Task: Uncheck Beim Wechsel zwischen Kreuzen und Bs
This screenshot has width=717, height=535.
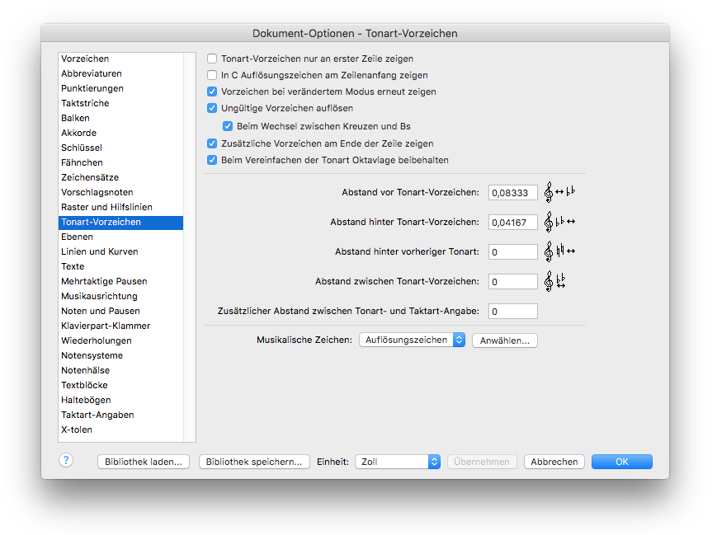Action: pyautogui.click(x=227, y=126)
